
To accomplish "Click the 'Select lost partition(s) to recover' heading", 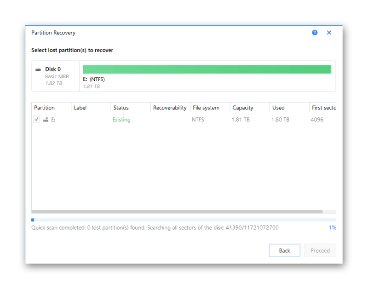I will pyautogui.click(x=72, y=50).
